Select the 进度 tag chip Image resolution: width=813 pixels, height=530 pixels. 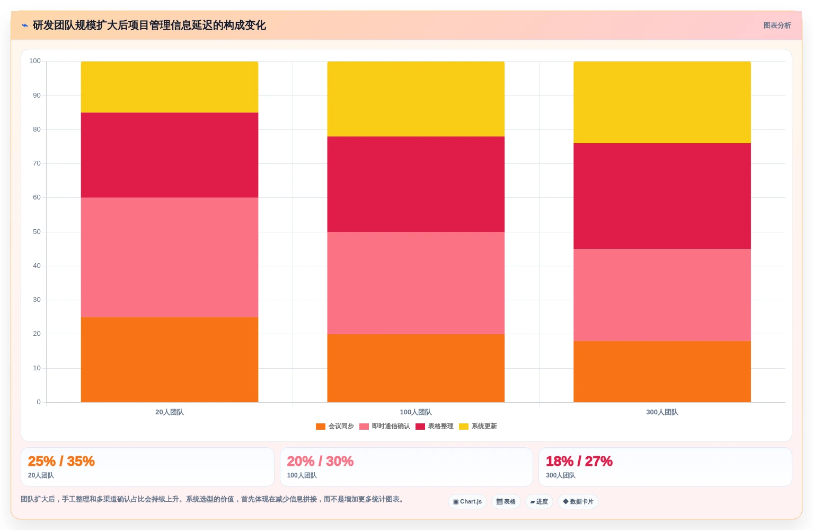[540, 502]
